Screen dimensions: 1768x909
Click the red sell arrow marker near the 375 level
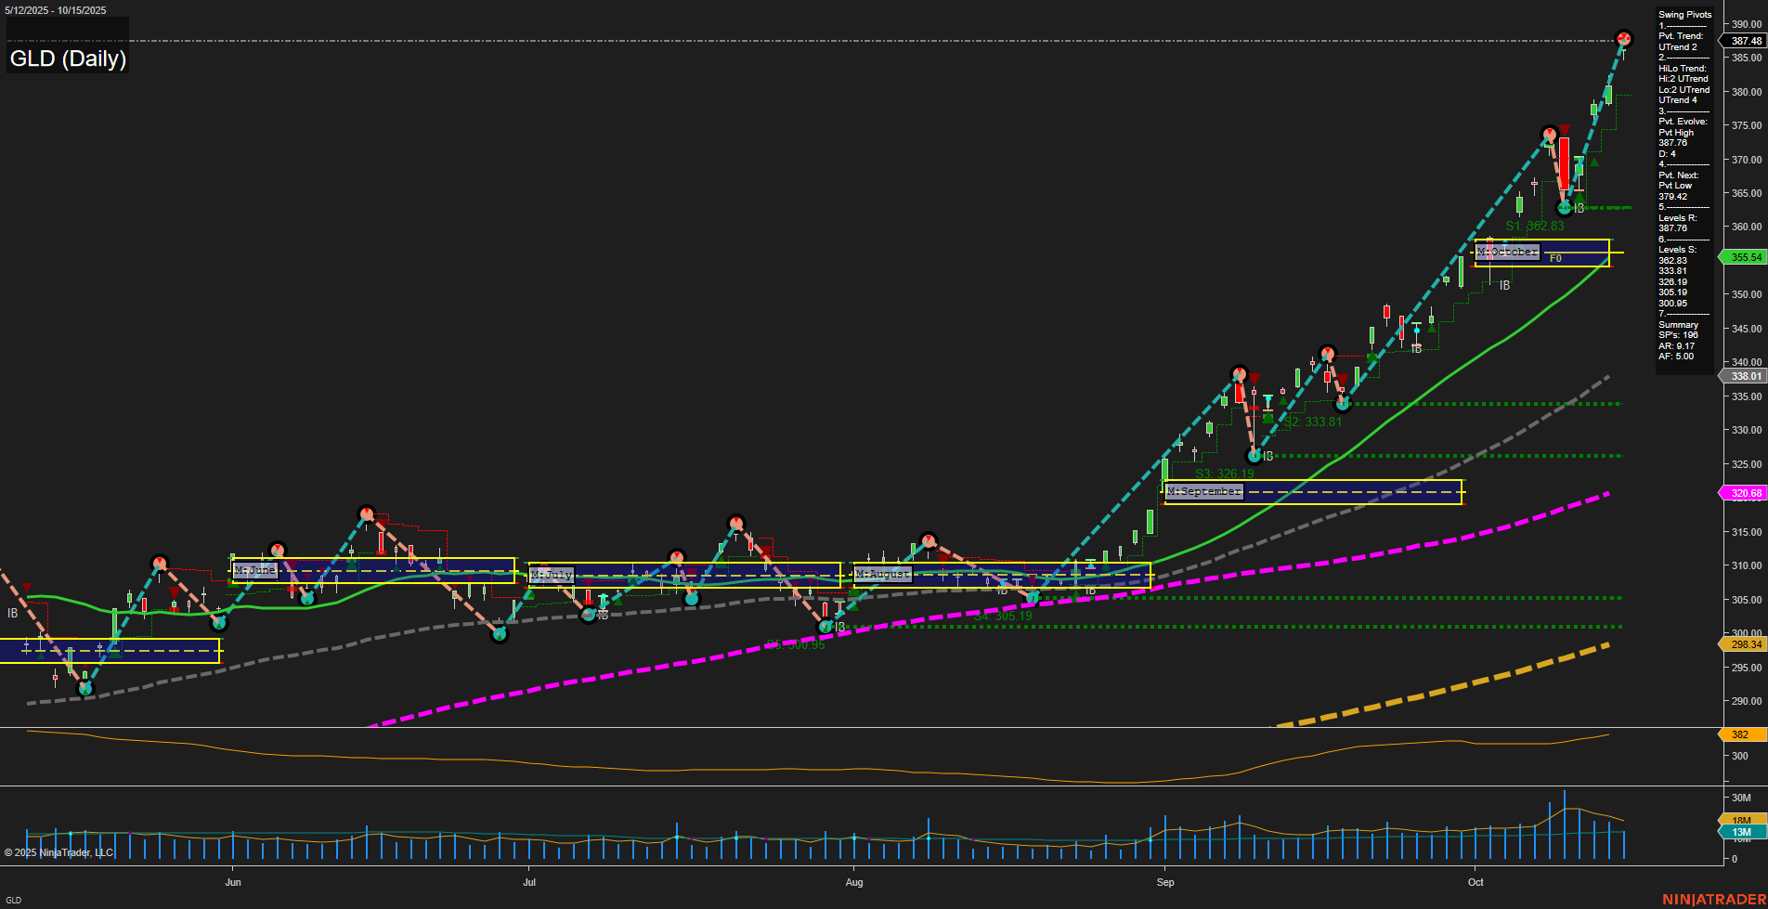pyautogui.click(x=1564, y=129)
